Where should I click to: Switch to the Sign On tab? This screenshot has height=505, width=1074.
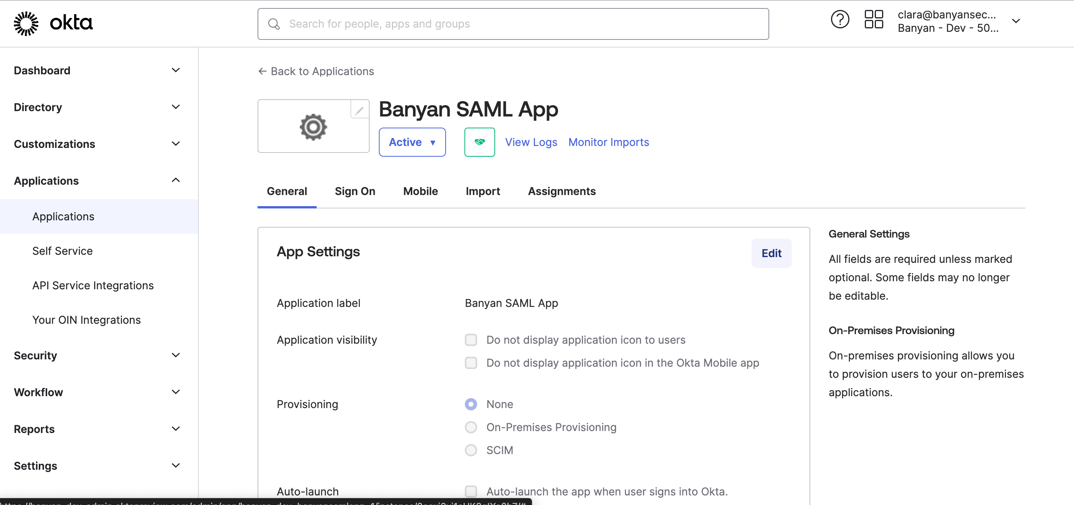coord(355,191)
